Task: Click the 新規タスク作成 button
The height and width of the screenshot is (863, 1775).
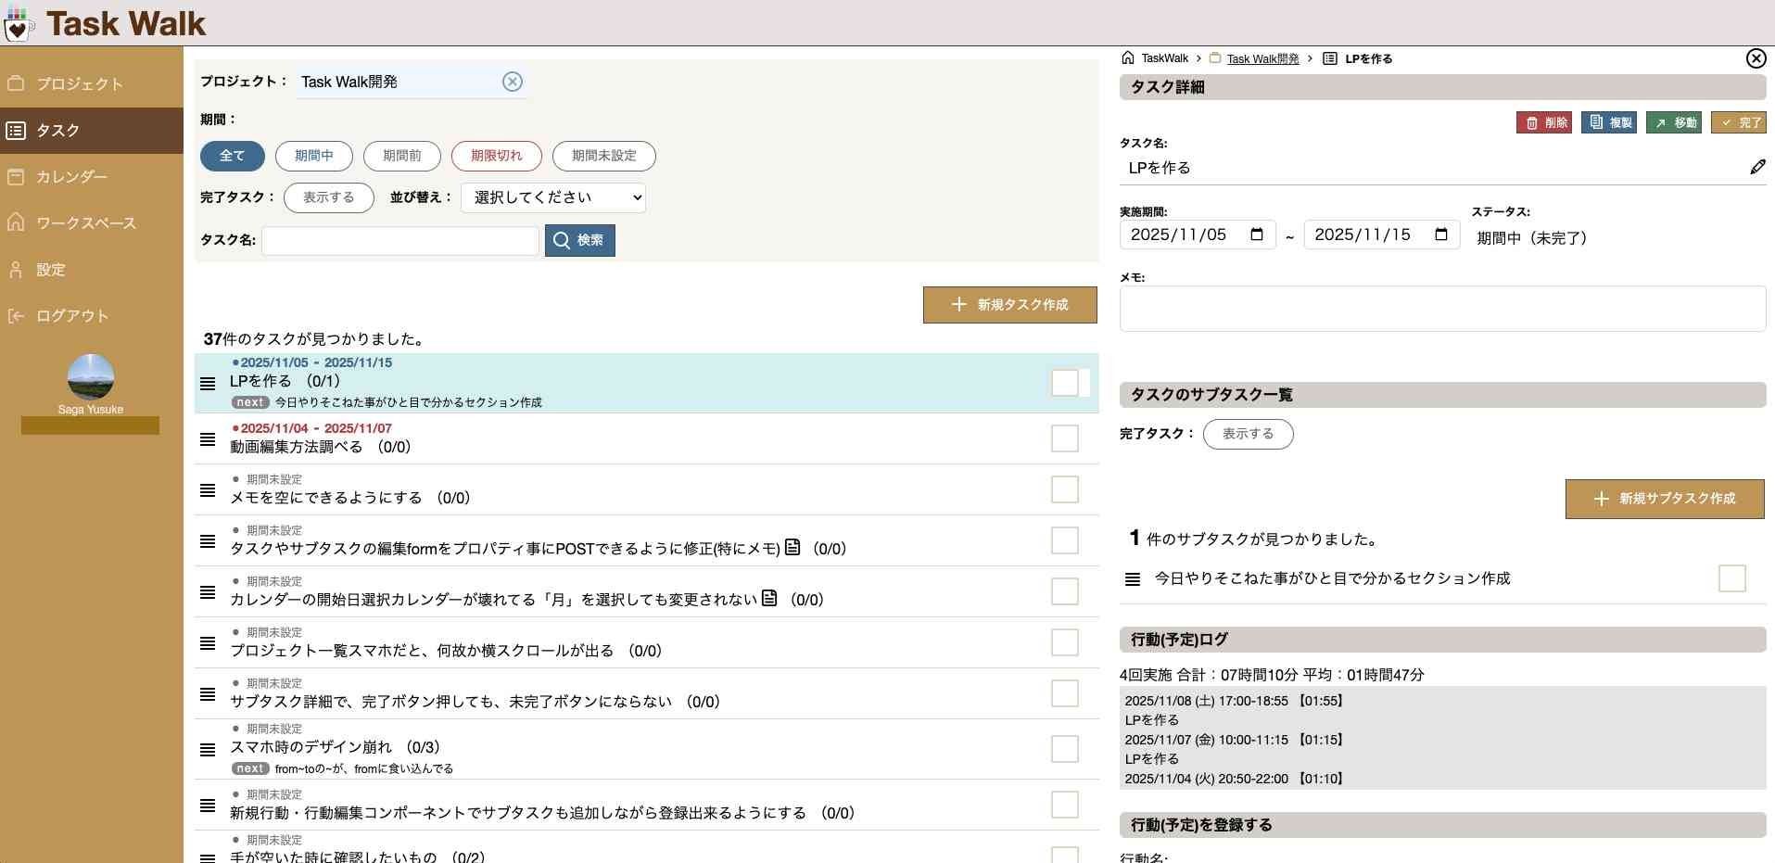Action: [x=1009, y=304]
